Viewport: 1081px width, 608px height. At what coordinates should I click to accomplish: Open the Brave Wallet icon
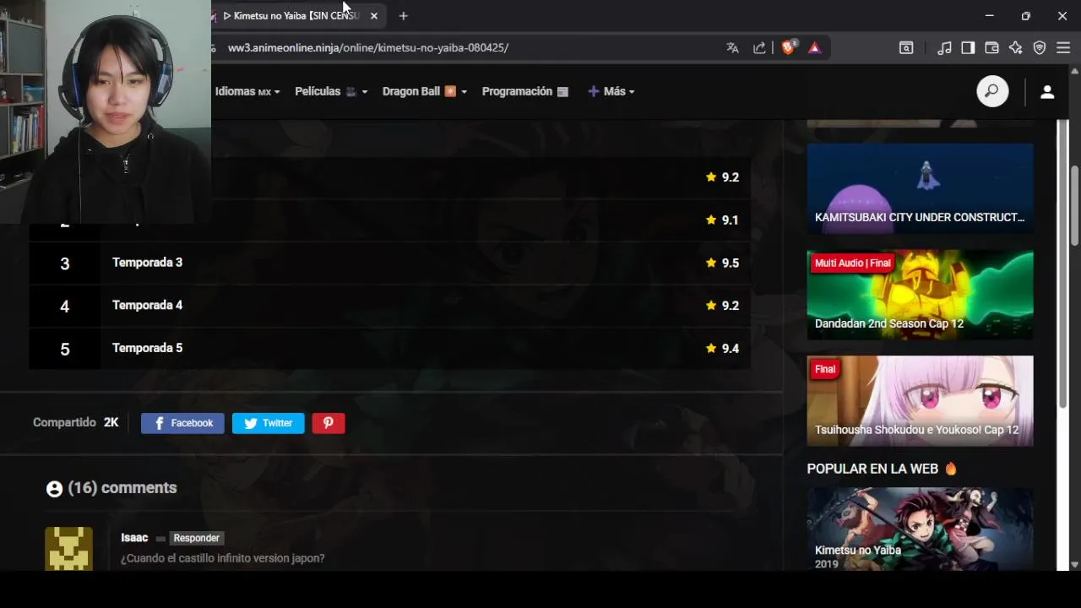(x=991, y=48)
